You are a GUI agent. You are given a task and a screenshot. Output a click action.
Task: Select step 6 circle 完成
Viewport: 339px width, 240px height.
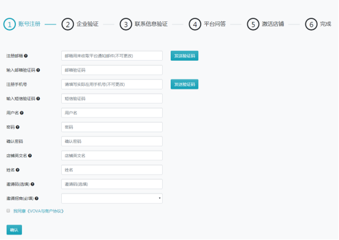pos(311,24)
